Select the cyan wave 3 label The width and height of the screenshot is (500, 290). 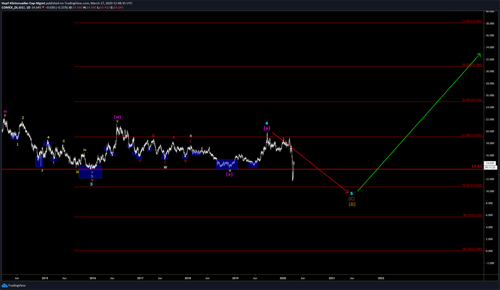pos(91,184)
